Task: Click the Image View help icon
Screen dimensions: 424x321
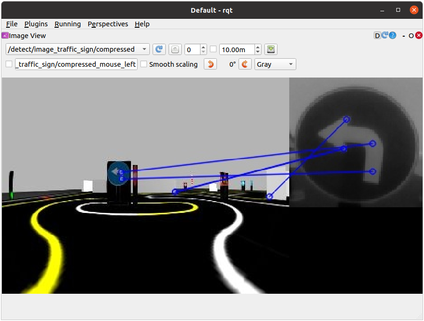Action: point(393,36)
